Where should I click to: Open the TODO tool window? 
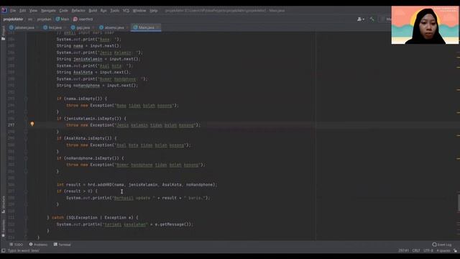point(16,245)
